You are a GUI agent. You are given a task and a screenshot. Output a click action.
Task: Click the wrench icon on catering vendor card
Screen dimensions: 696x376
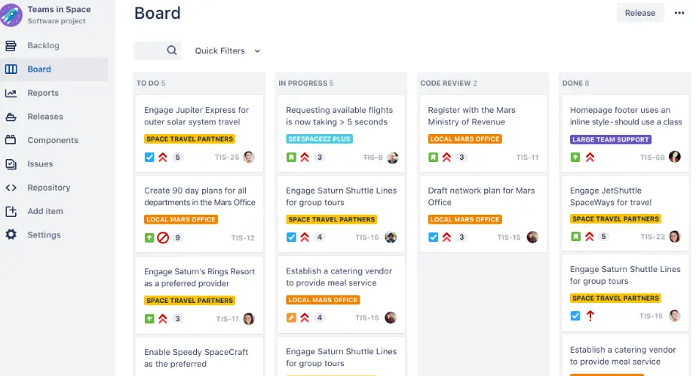[291, 317]
